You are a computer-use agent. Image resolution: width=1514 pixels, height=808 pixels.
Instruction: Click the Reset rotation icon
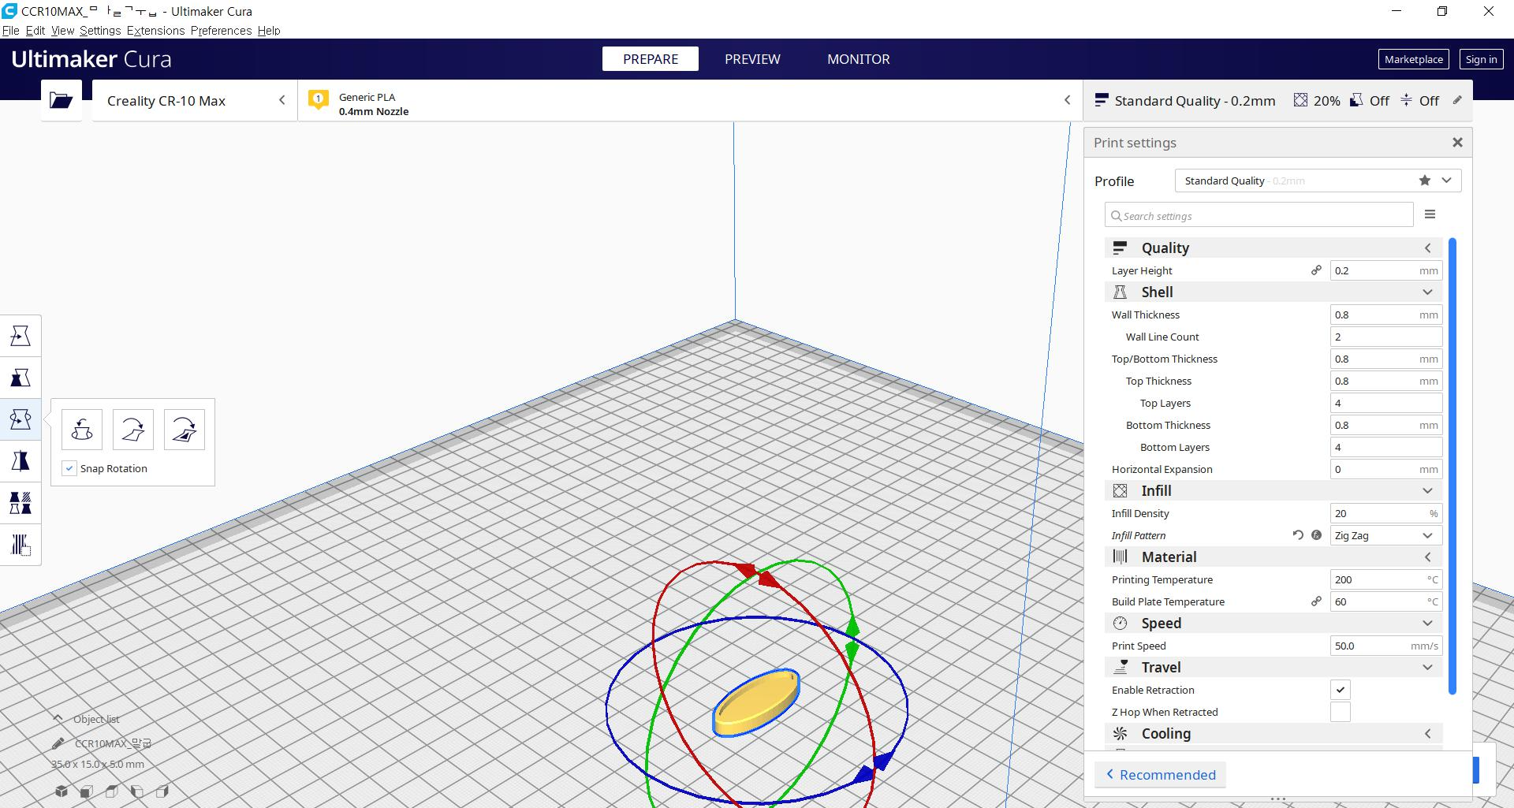82,430
